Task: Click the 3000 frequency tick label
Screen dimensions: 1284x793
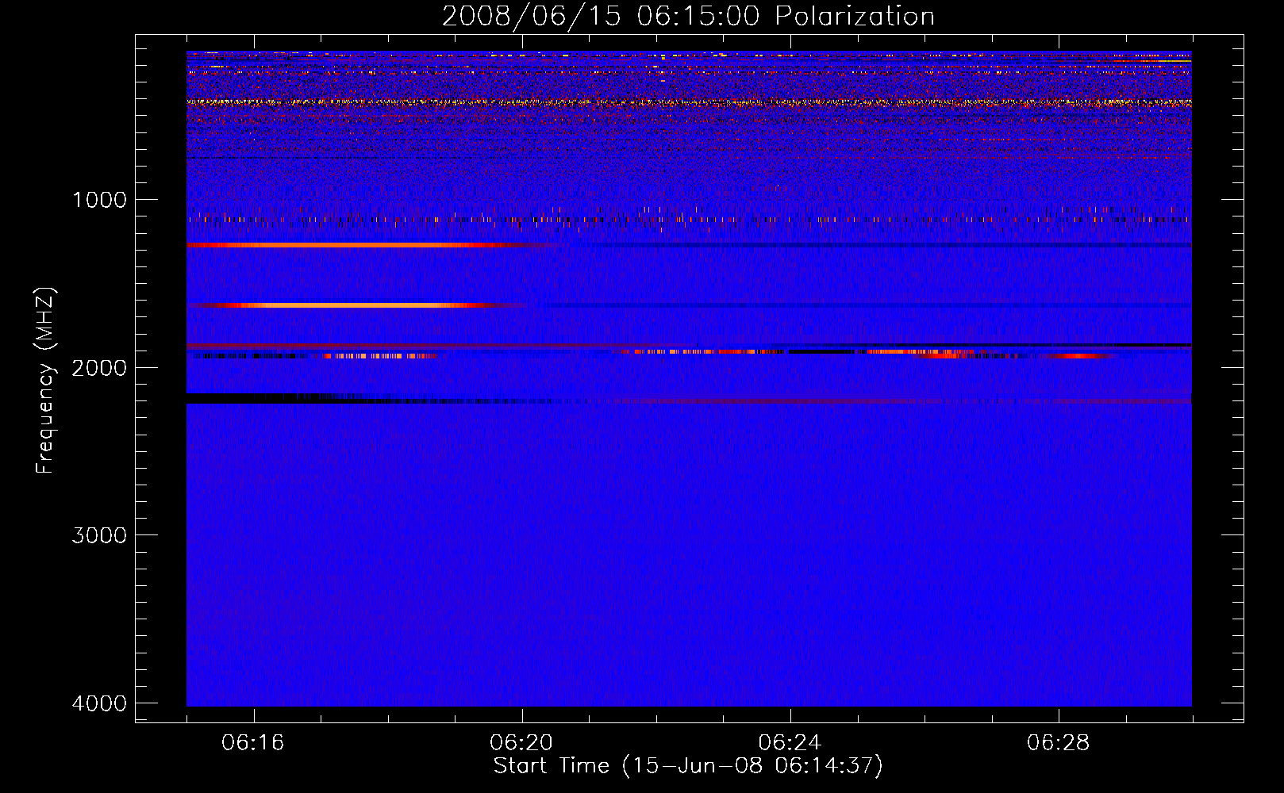Action: (x=99, y=535)
